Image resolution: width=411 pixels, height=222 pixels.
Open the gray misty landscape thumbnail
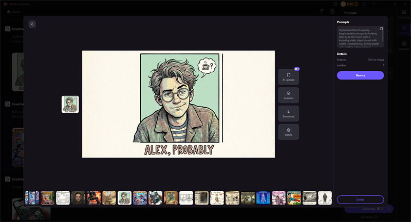point(310,198)
